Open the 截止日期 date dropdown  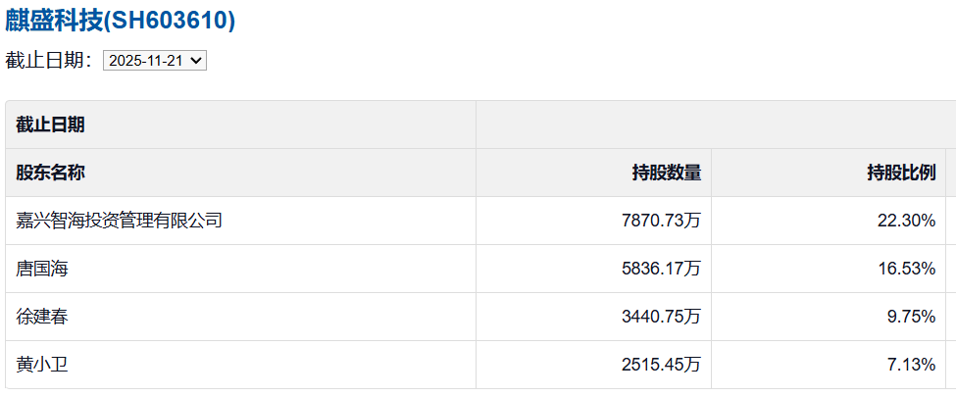click(155, 61)
